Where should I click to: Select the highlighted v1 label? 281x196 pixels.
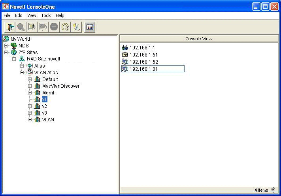tap(44, 99)
